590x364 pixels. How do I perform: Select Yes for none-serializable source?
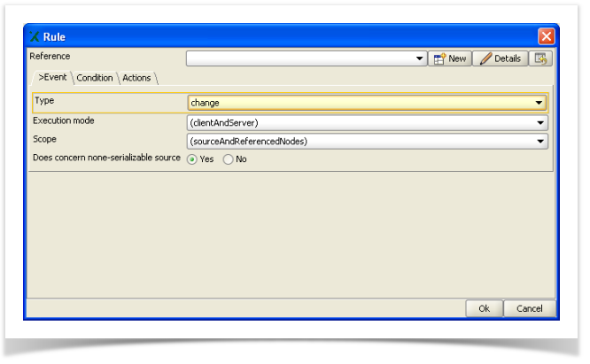click(x=191, y=159)
